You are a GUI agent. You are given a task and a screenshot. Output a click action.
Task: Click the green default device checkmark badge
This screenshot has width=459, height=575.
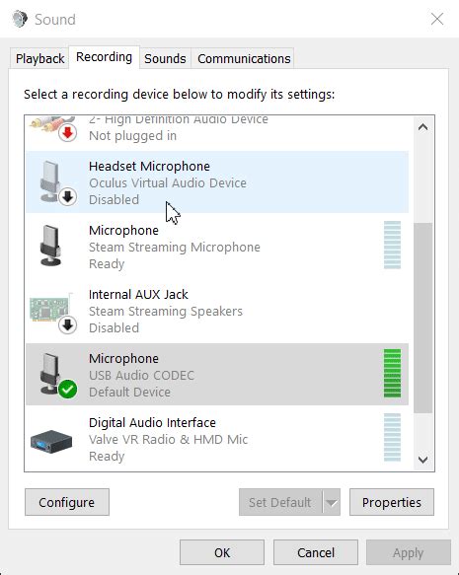(67, 389)
